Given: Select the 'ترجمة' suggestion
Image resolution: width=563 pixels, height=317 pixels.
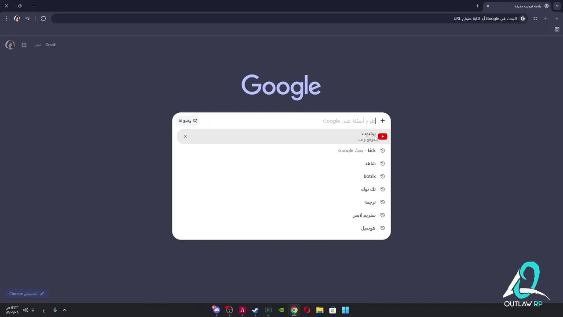Looking at the screenshot, I should (281, 202).
